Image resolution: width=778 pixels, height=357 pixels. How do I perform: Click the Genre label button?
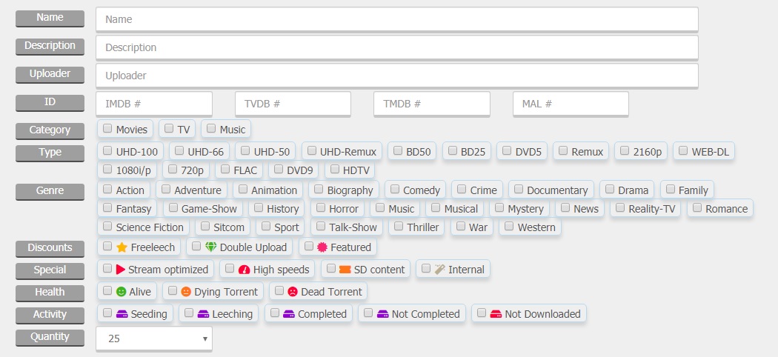point(50,191)
